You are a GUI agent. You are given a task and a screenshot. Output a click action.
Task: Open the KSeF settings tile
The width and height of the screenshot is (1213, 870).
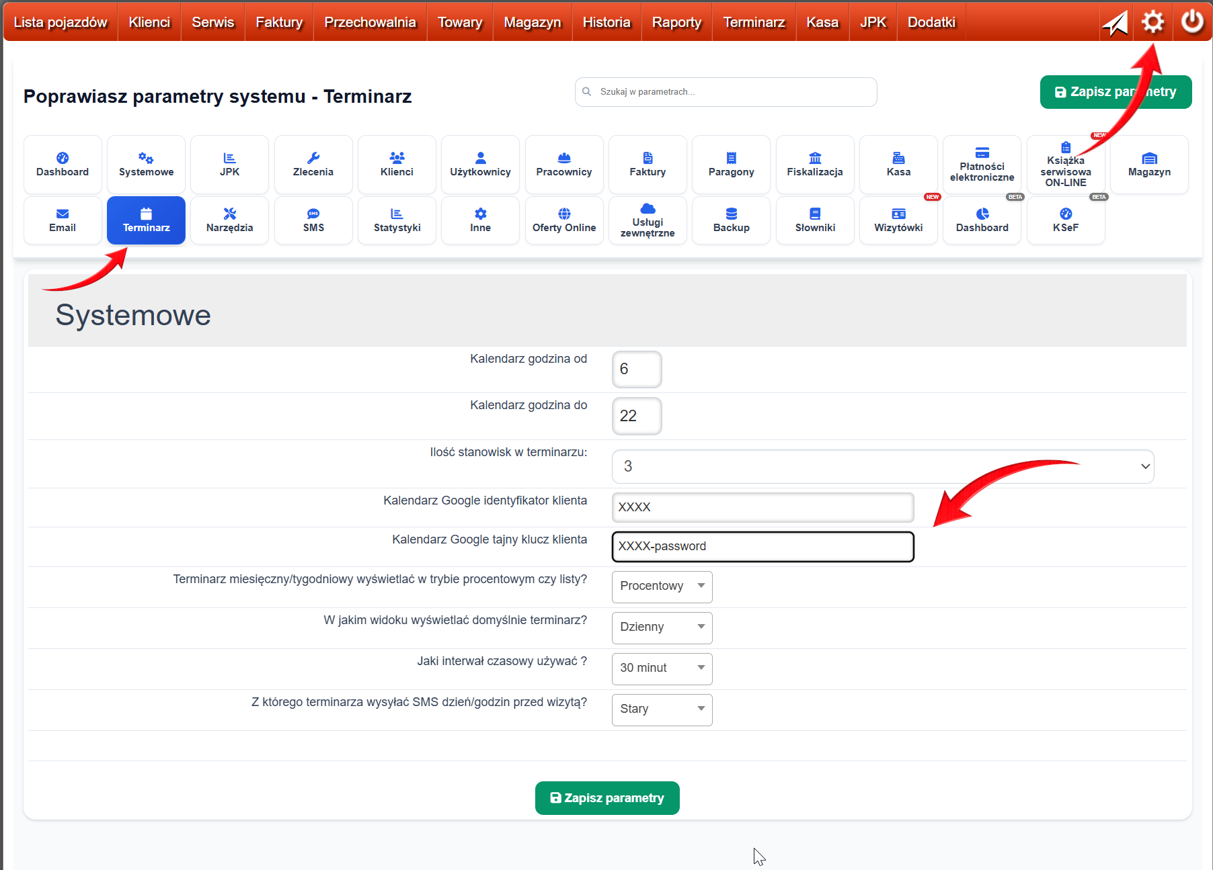coord(1065,220)
